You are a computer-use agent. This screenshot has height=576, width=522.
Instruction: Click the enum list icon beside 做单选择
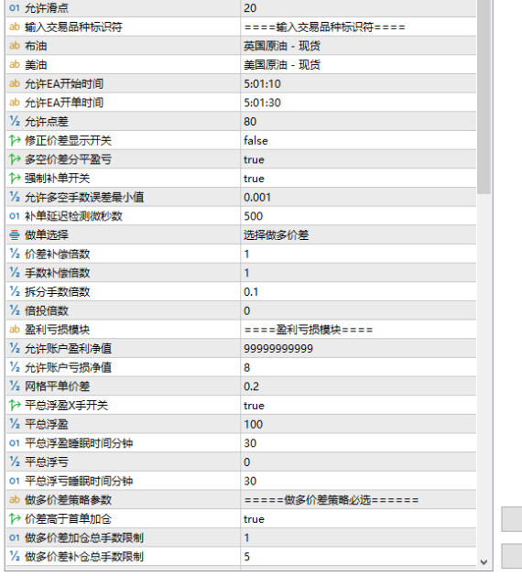click(15, 235)
